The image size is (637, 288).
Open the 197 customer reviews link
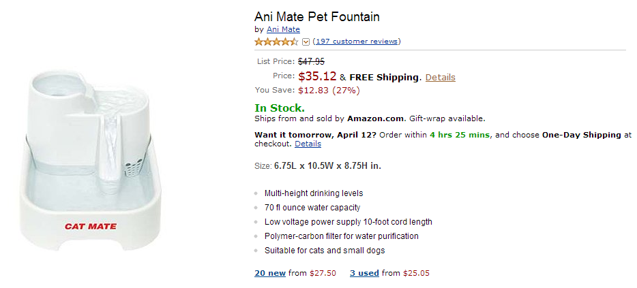click(x=357, y=42)
